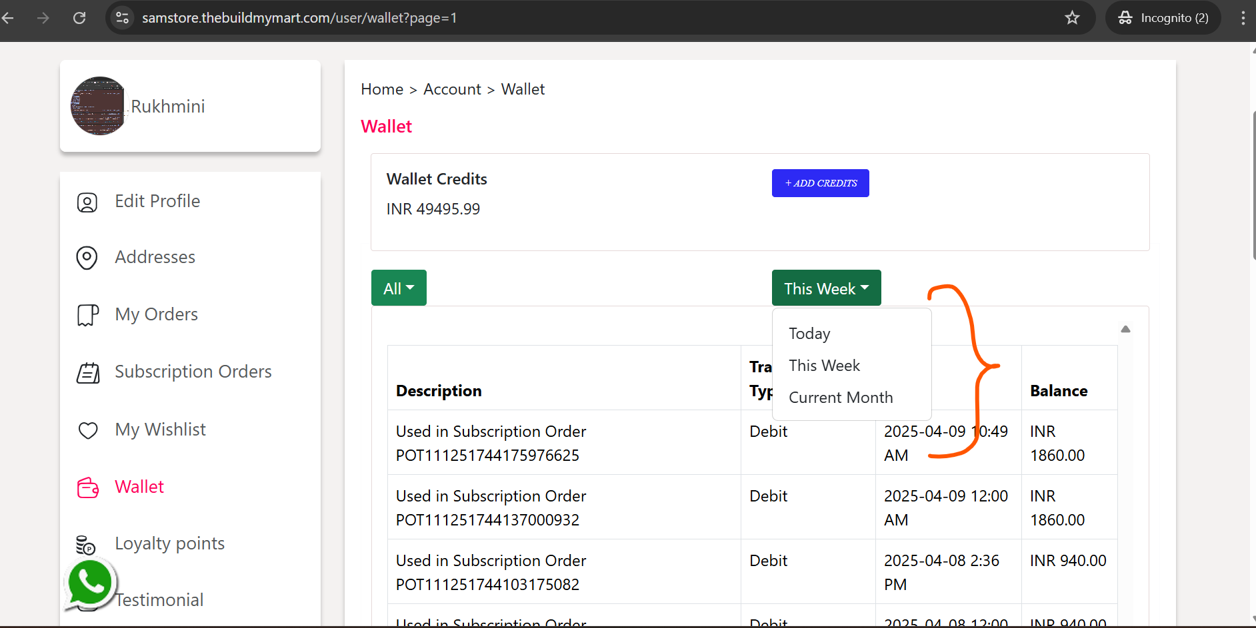Image resolution: width=1256 pixels, height=628 pixels.
Task: Click order POT111251744137000932 description
Action: point(491,508)
